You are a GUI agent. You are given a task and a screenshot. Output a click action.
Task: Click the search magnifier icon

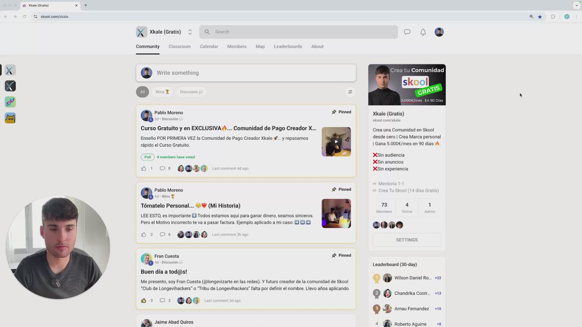207,32
